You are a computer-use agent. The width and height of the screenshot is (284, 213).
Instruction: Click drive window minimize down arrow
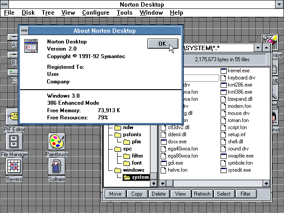(x=258, y=48)
